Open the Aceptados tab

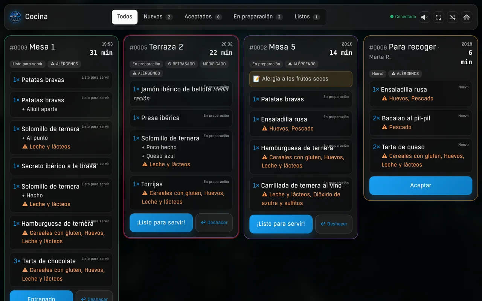pyautogui.click(x=203, y=17)
